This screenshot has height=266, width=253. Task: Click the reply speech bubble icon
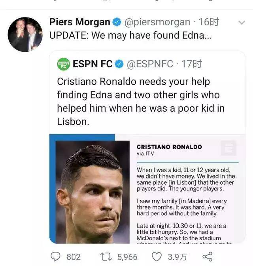57,256
